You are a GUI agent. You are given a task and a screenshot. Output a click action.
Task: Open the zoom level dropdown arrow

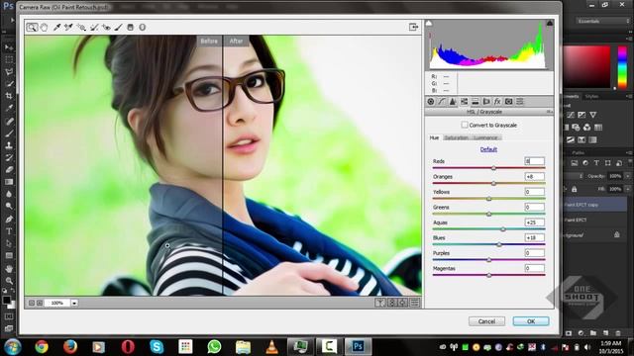[x=74, y=303]
